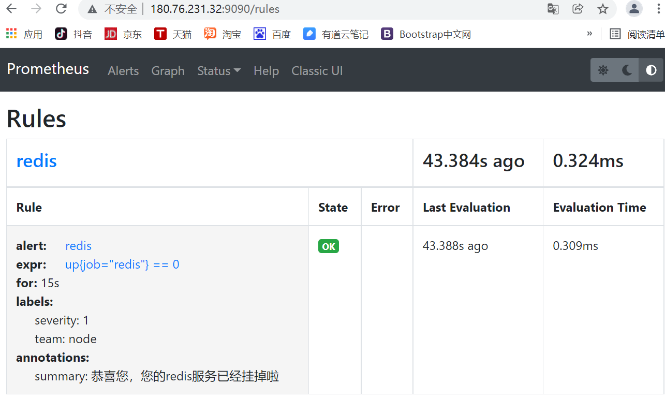665x399 pixels.
Task: Switch to light theme via sun icon
Action: click(x=602, y=70)
